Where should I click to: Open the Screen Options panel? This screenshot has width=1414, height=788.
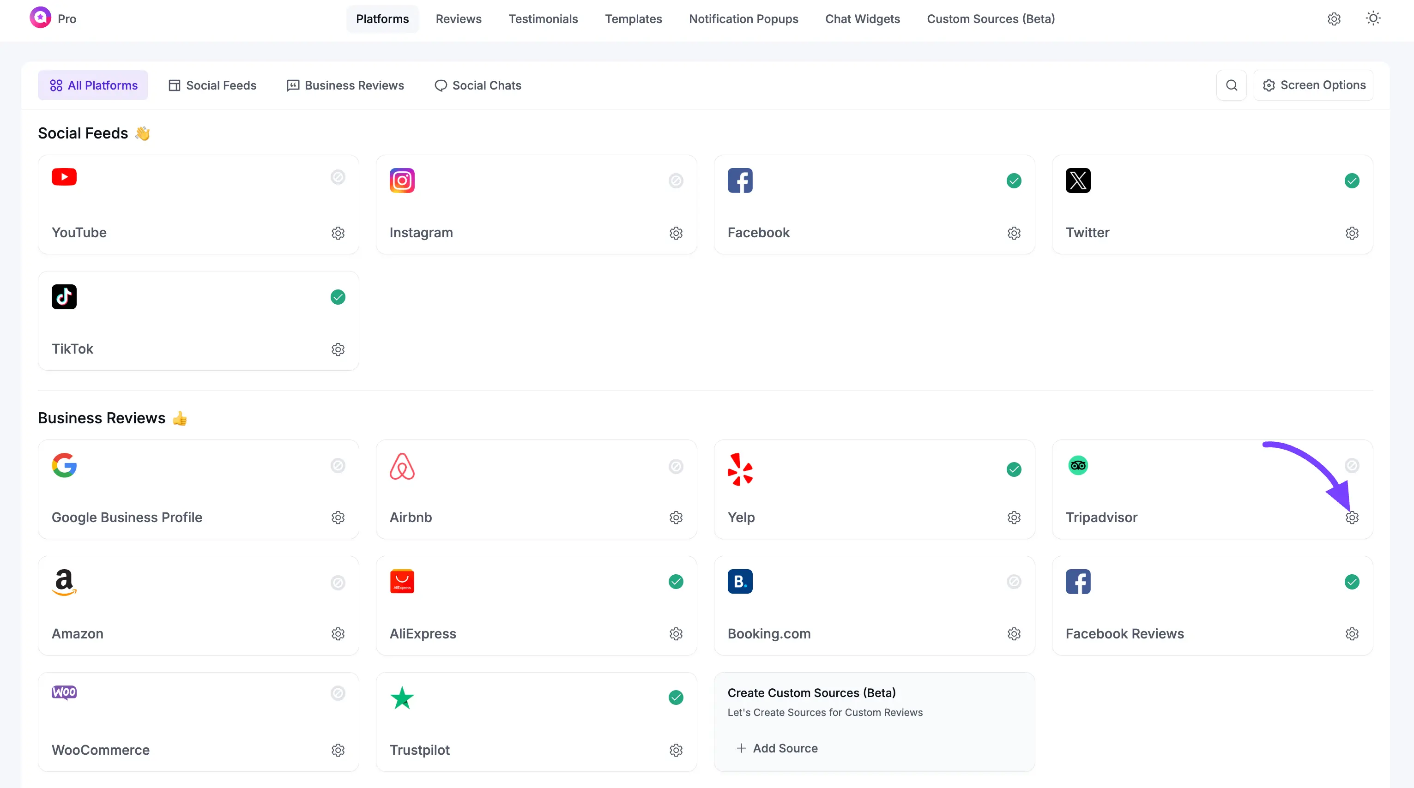pos(1313,85)
